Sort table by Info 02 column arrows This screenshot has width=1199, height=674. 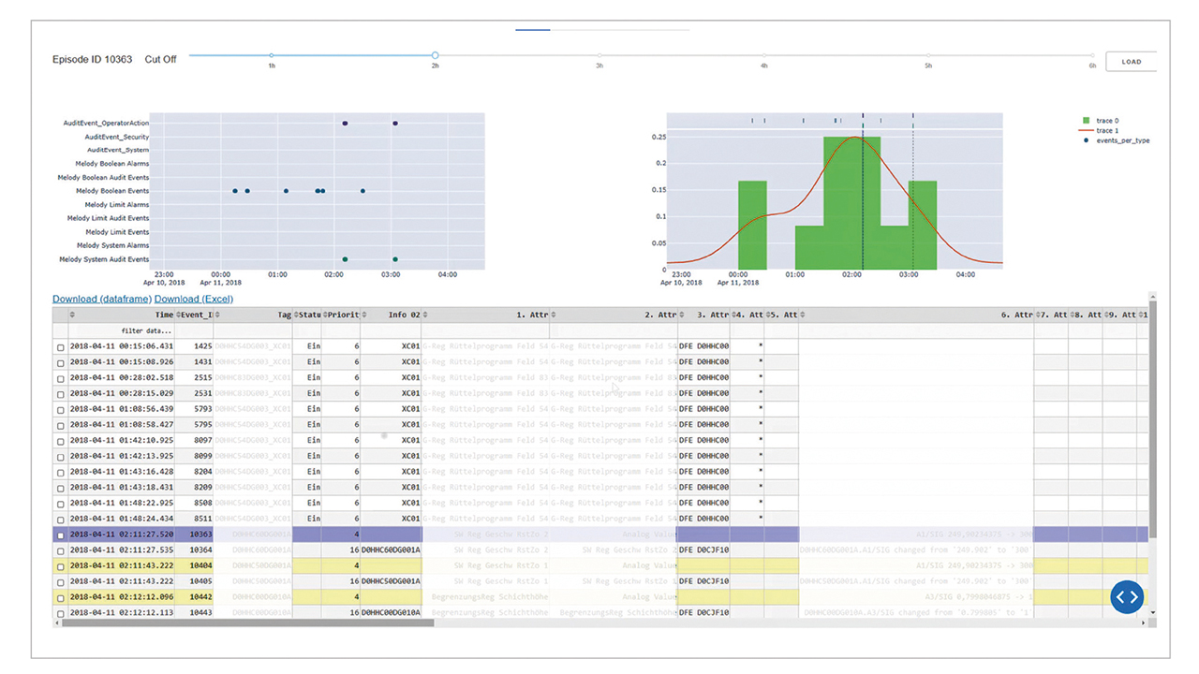(x=364, y=315)
